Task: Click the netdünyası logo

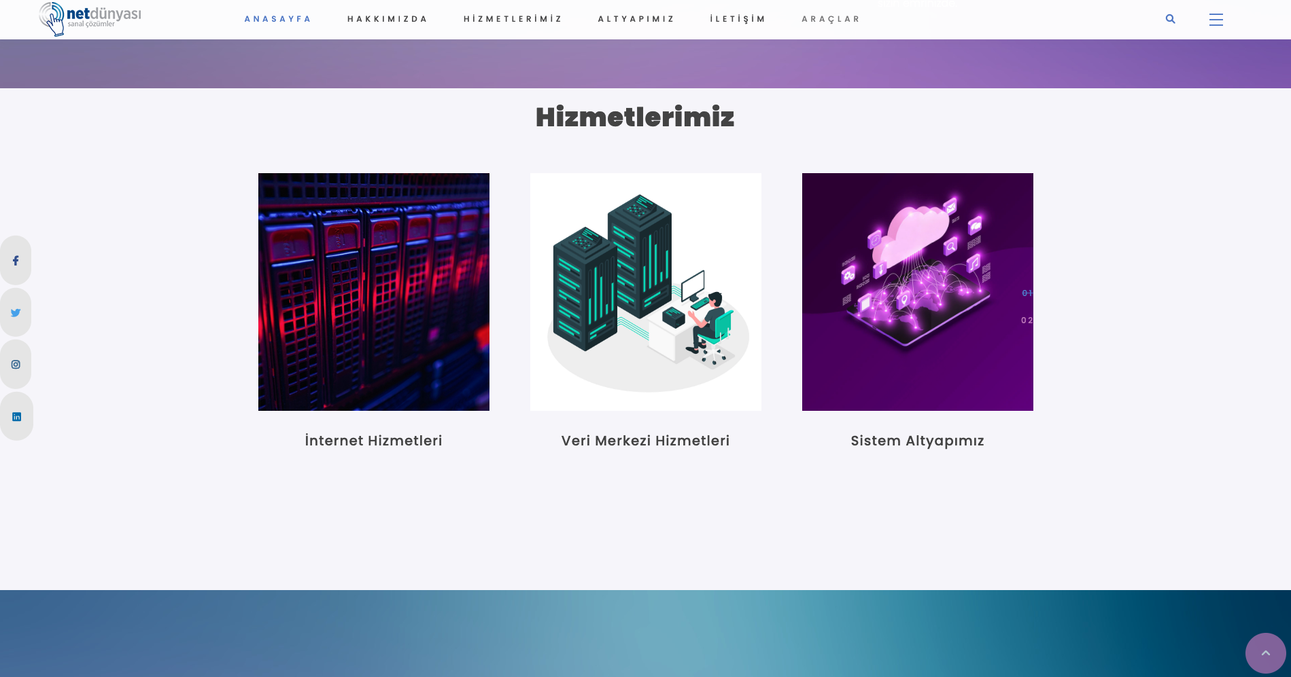Action: click(90, 19)
